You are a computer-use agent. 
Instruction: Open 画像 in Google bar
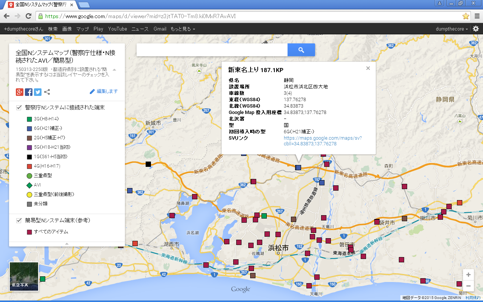coord(67,29)
